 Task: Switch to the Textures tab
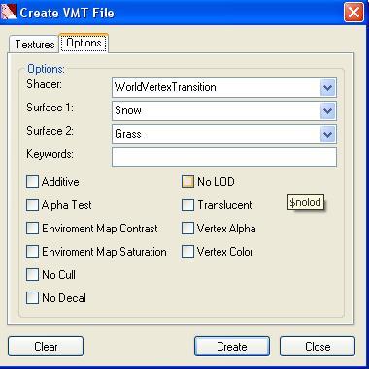click(34, 45)
